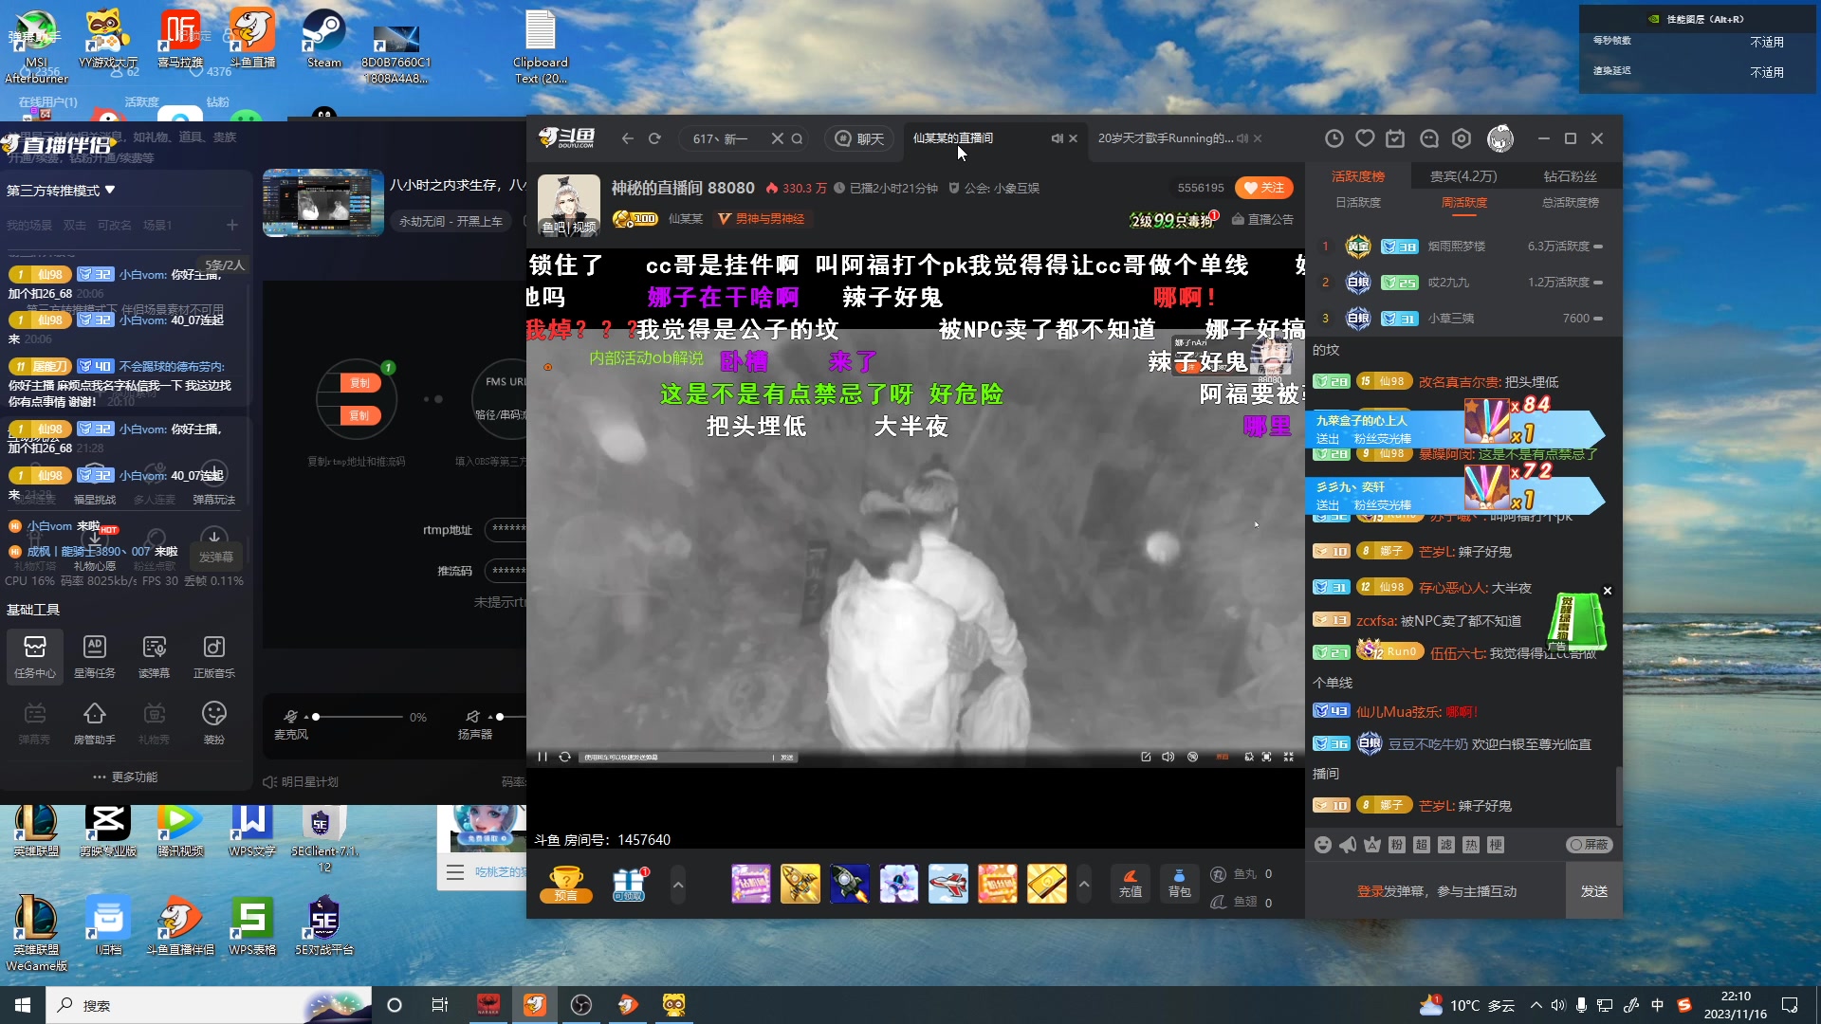Viewport: 1821px width, 1024px height.
Task: Expand the prediction panel chevron
Action: (x=678, y=885)
